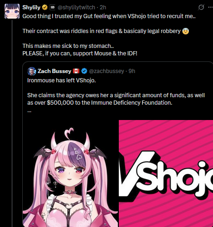
Task: Click the Canadian flag emoji
Action: (x=76, y=71)
